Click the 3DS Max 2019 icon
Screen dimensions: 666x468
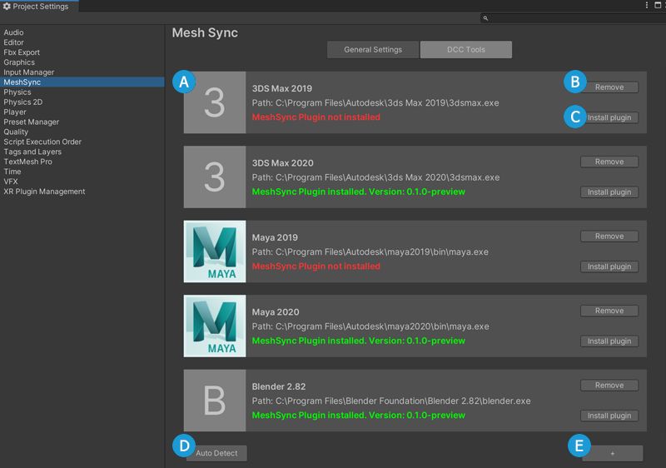tap(215, 102)
